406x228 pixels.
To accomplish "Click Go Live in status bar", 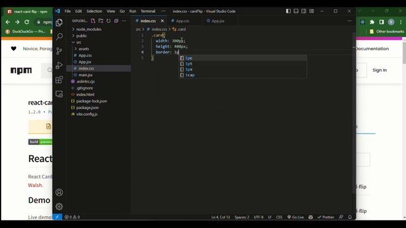I will pyautogui.click(x=296, y=217).
